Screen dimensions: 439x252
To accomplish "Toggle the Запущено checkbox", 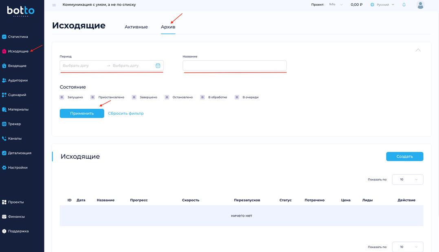I will click(x=62, y=97).
